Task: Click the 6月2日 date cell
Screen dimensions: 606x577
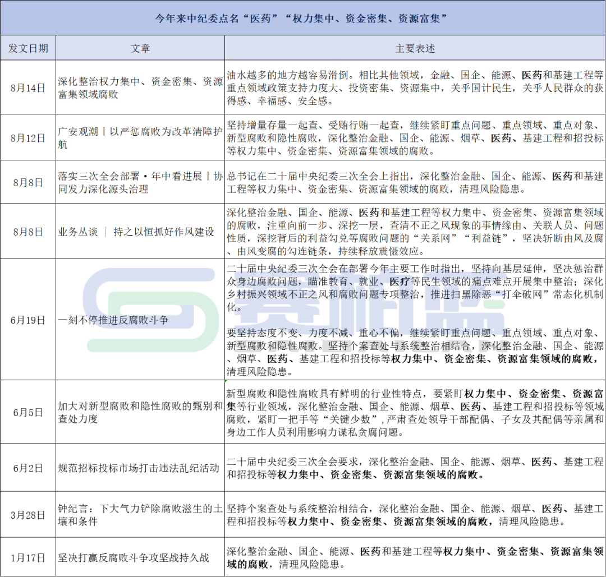Action: pyautogui.click(x=28, y=468)
